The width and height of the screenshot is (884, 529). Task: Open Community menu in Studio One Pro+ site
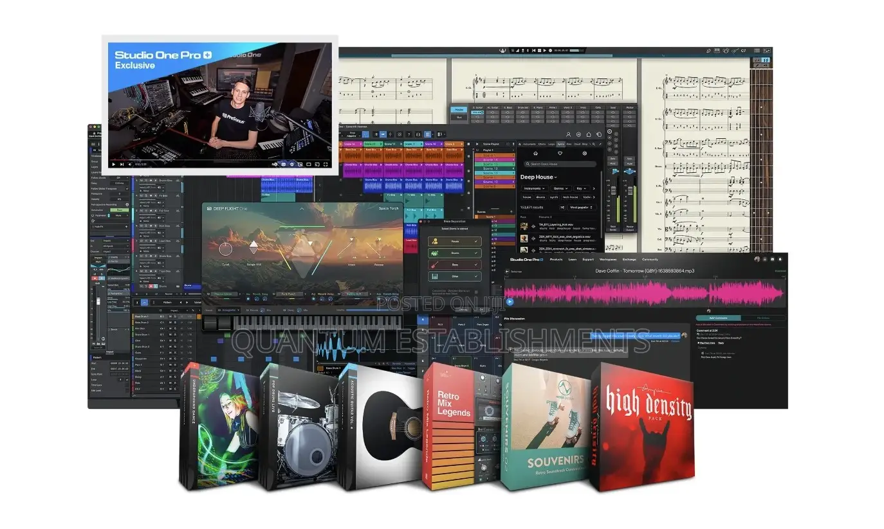pyautogui.click(x=650, y=260)
